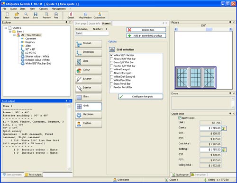Toggle the Apply taxes checkbox

(x=180, y=118)
